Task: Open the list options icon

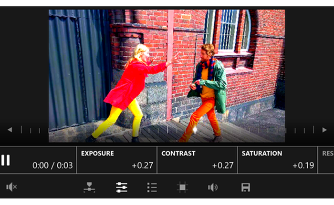Action: 152,187
